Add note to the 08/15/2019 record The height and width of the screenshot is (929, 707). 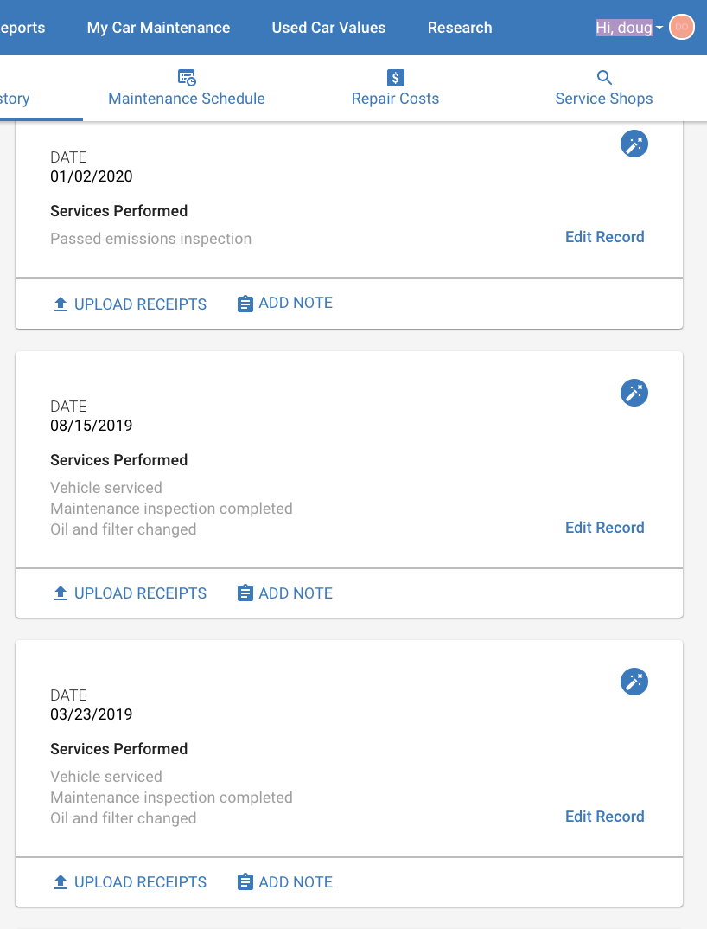(285, 593)
